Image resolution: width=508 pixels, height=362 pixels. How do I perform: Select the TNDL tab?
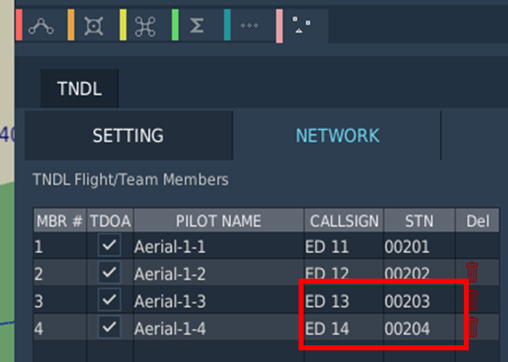point(79,88)
